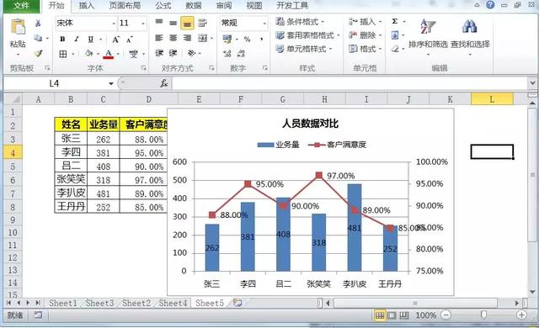Click the accounting number format icon

point(227,40)
